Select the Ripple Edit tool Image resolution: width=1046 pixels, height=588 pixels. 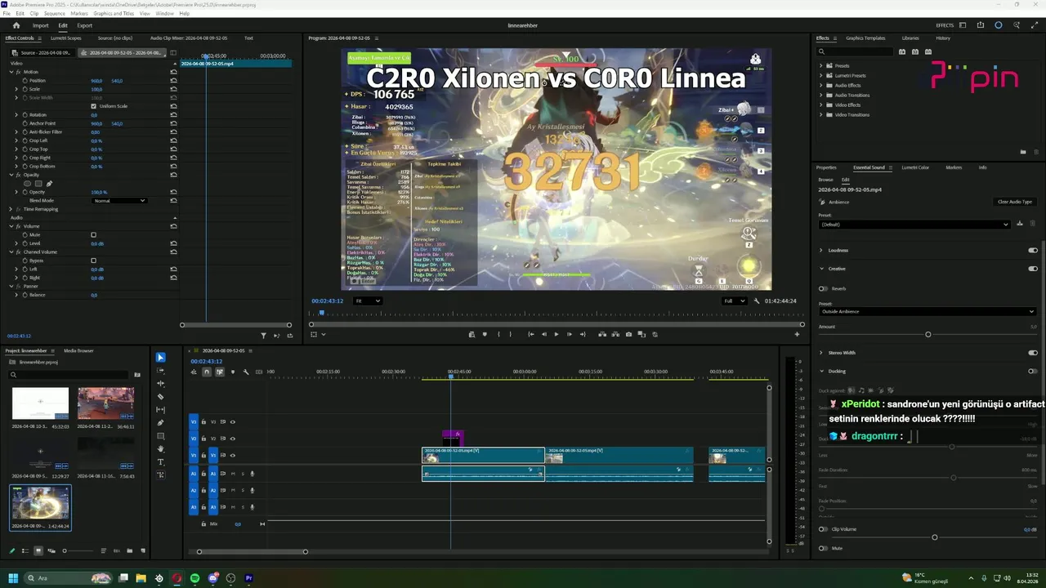(160, 384)
